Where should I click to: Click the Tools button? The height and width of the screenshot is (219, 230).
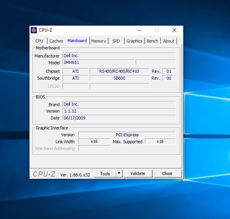coord(105,173)
